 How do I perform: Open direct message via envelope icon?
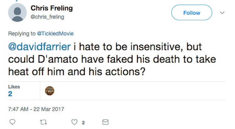tap(106, 122)
